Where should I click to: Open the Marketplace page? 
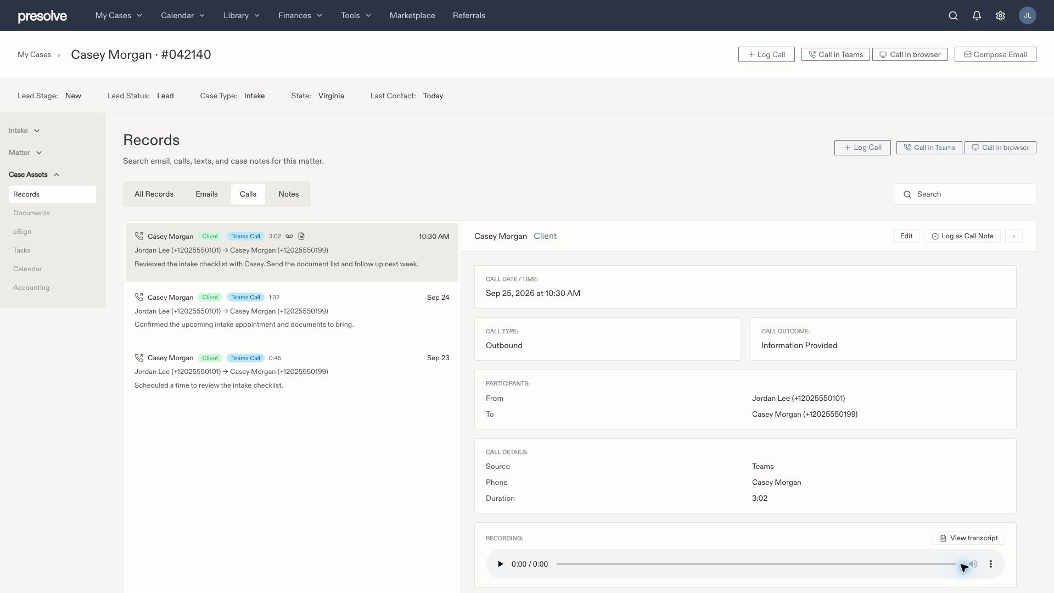412,15
